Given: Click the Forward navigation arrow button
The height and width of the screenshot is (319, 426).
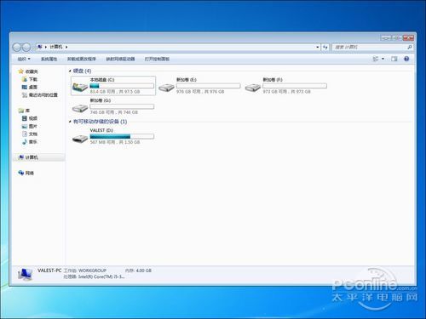Looking at the screenshot, I should pyautogui.click(x=26, y=47).
